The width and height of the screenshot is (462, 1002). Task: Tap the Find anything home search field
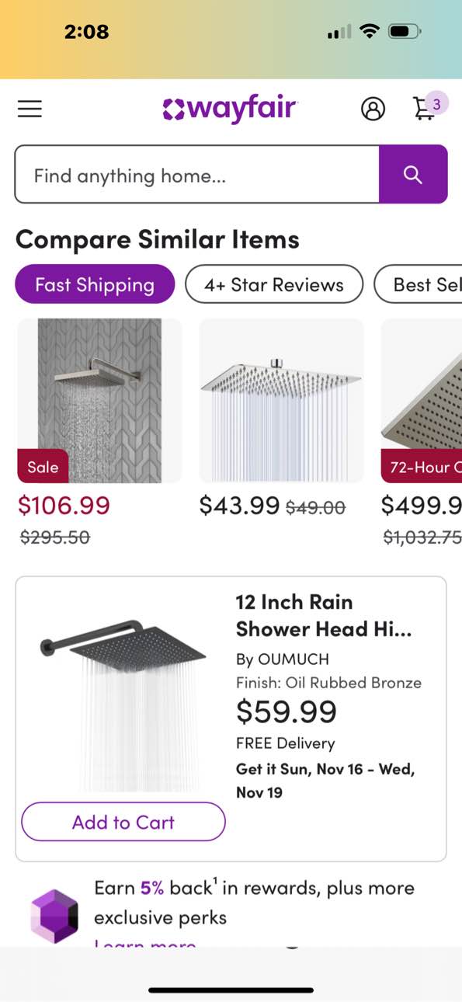196,174
